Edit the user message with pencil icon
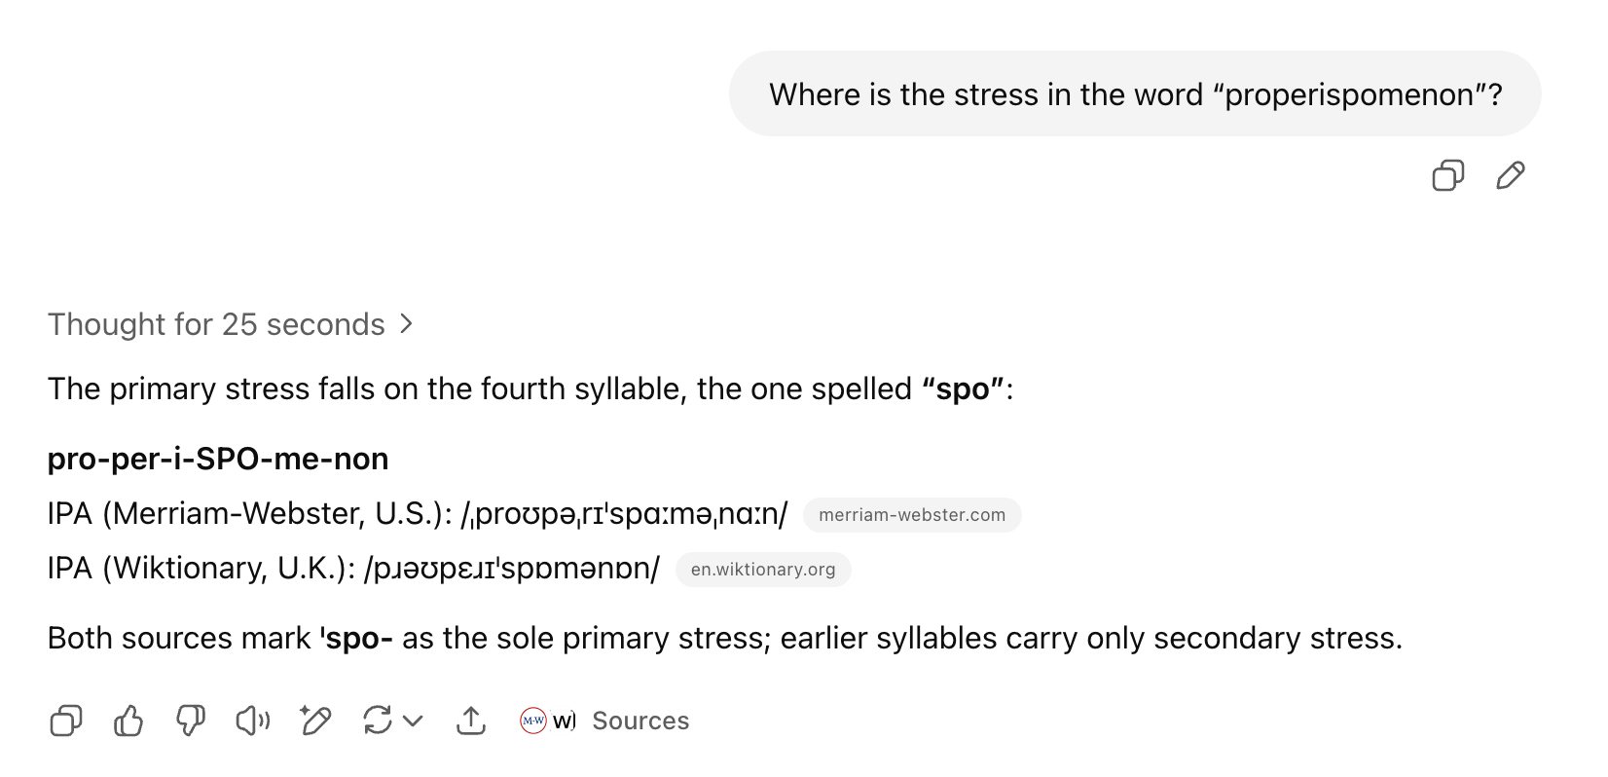The width and height of the screenshot is (1608, 777). [1510, 175]
